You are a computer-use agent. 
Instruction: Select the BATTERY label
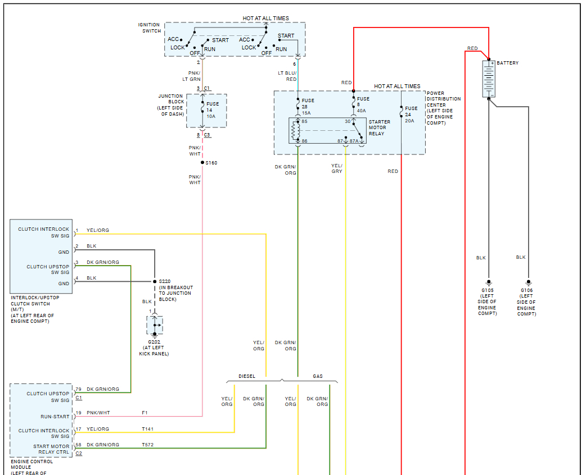507,63
